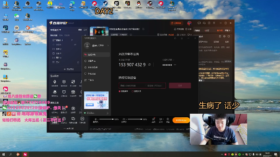Open the live mode dropdown in streaming app
Image resolution: width=280 pixels, height=157 pixels.
pos(56,30)
